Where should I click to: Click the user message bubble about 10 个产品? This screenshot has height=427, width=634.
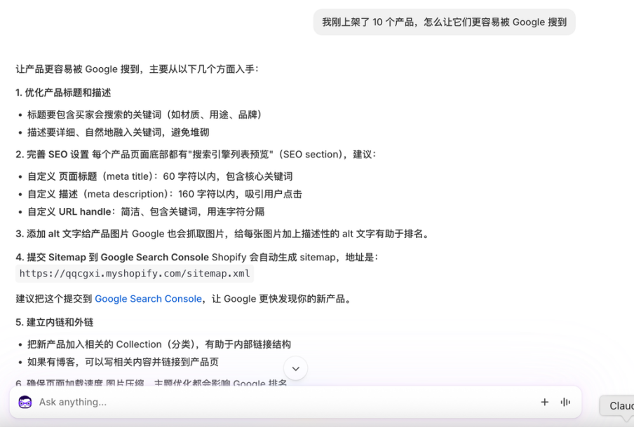[x=444, y=22]
